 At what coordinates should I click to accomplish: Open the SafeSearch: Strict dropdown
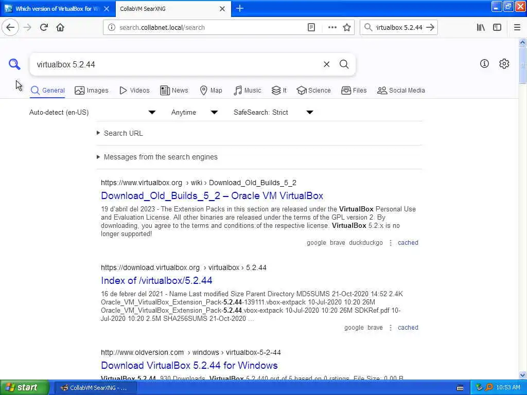(x=274, y=112)
